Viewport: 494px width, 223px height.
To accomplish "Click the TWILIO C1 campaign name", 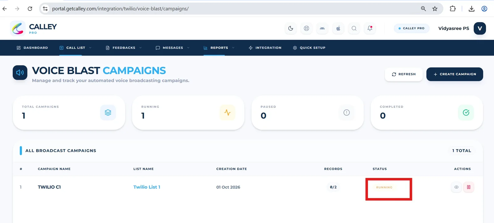I will [x=49, y=187].
